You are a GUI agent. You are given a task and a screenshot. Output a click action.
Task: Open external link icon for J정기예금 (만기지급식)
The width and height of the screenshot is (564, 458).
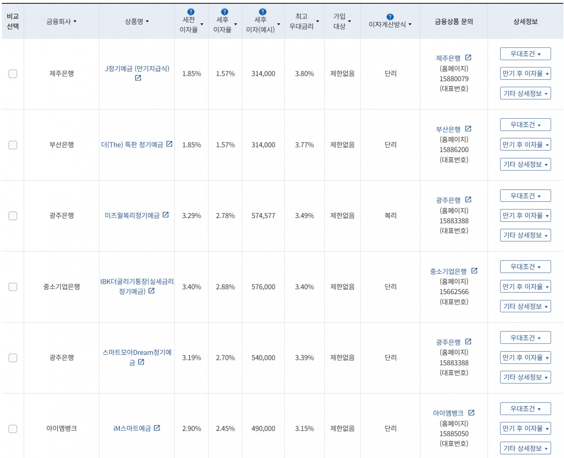138,78
